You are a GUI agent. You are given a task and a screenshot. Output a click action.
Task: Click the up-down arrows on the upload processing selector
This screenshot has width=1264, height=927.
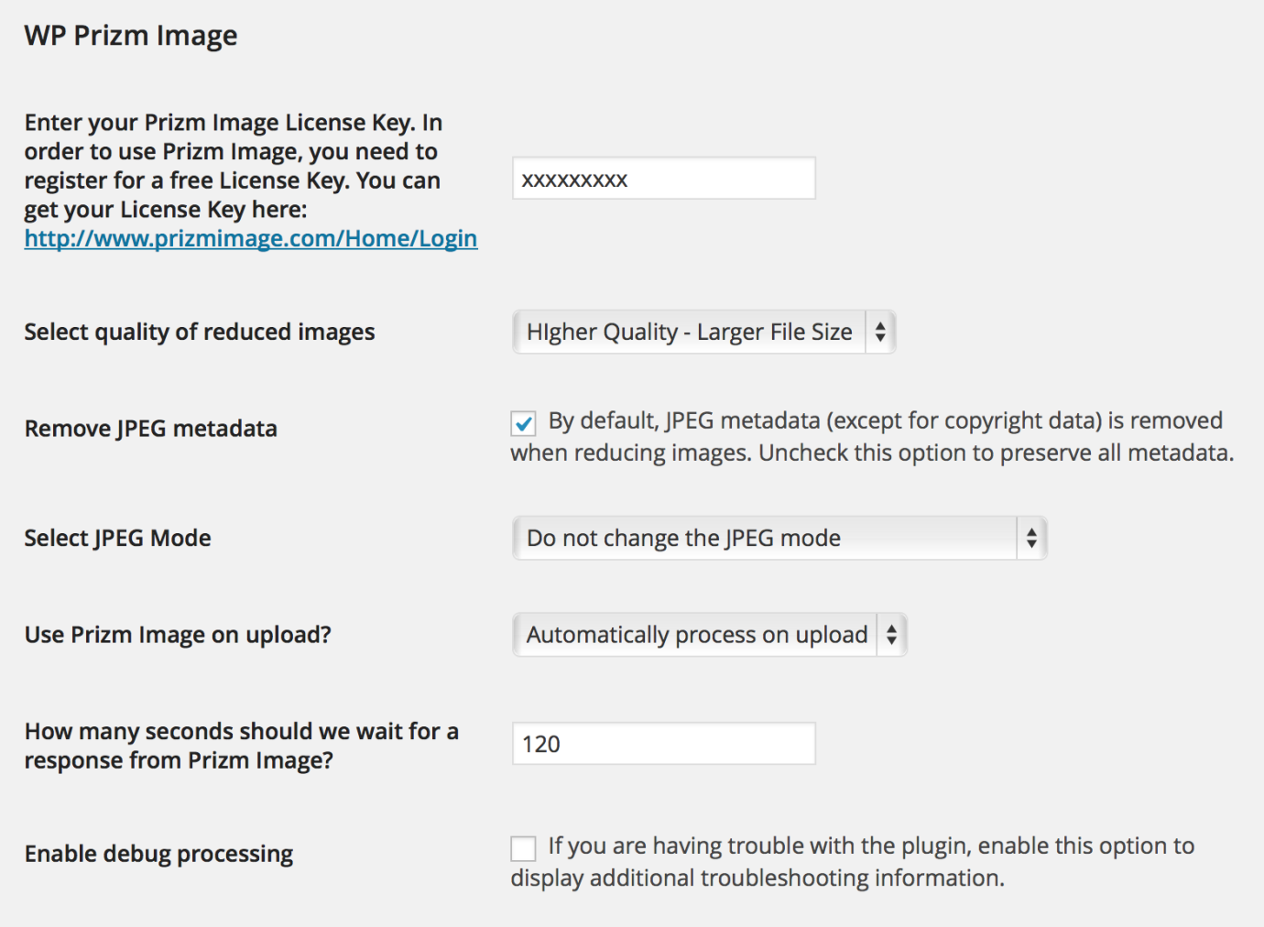point(891,635)
